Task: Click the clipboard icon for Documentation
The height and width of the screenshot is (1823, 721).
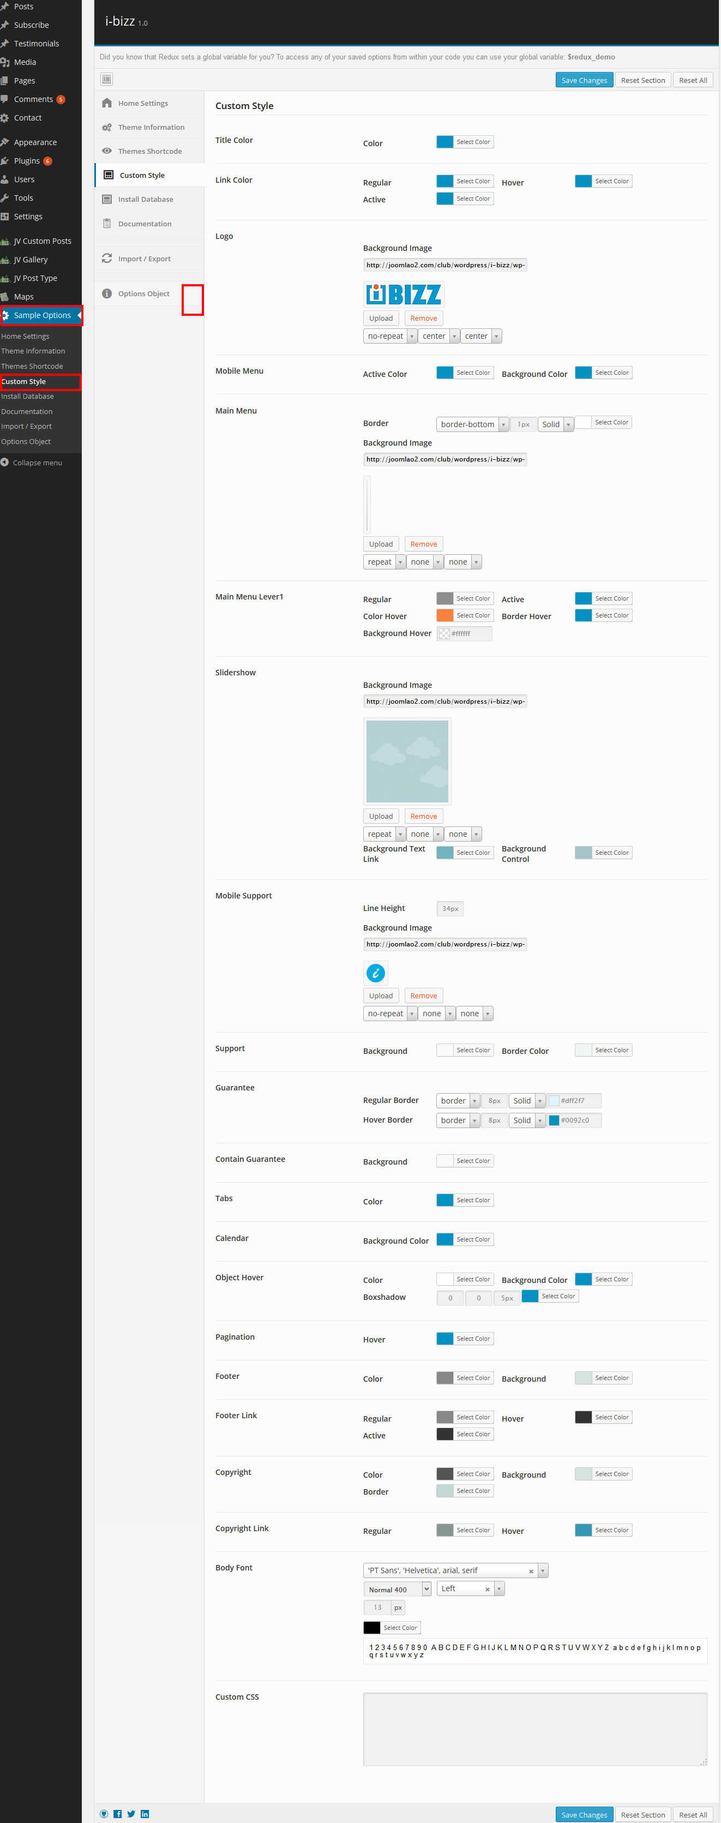Action: click(107, 224)
